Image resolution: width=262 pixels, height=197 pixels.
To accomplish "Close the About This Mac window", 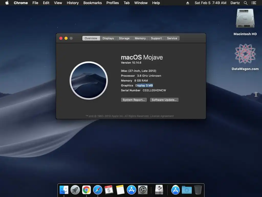I will point(61,38).
